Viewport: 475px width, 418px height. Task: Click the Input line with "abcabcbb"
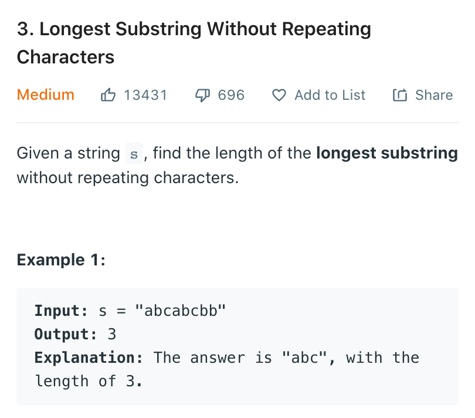[130, 311]
